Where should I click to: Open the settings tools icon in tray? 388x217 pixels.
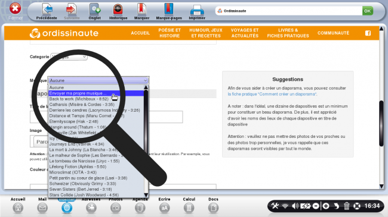275,206
